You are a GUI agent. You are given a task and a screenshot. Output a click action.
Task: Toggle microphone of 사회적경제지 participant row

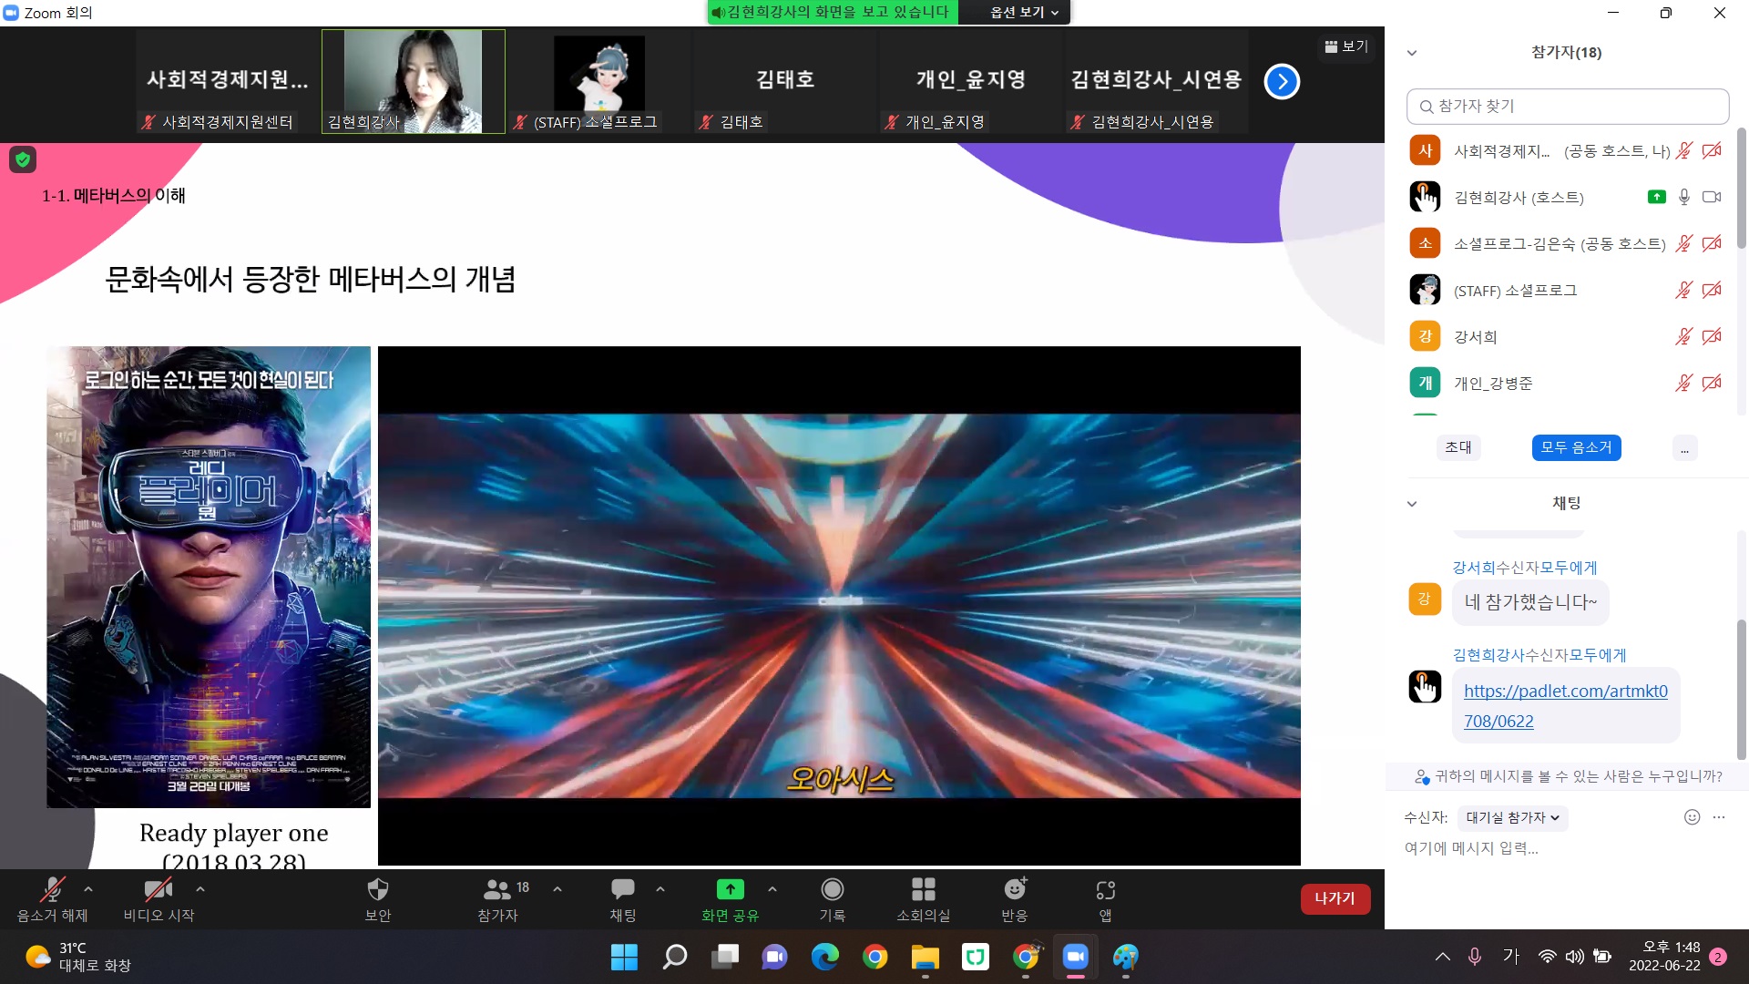(x=1684, y=151)
